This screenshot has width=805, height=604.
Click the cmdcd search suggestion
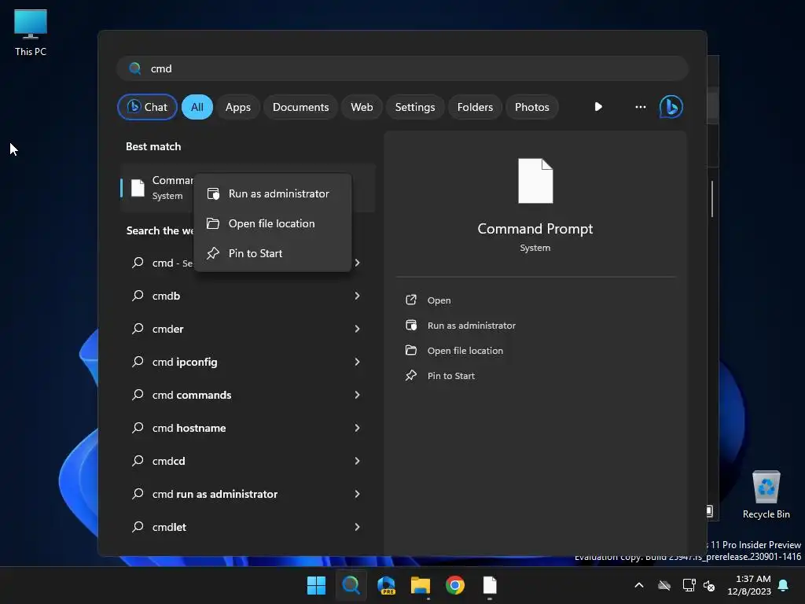point(236,461)
